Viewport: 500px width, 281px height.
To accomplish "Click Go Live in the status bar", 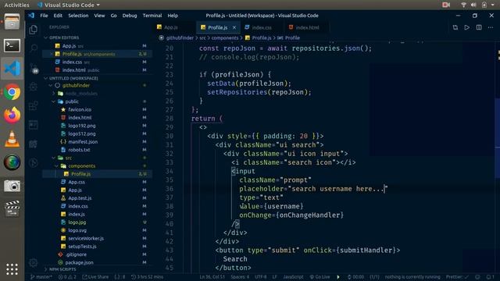I will pyautogui.click(x=320, y=277).
